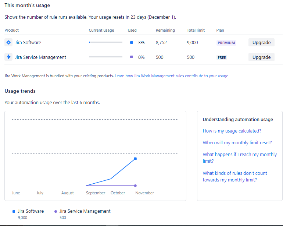The height and width of the screenshot is (226, 283).
Task: Click the November Jira Software data point on chart
Action: pyautogui.click(x=135, y=159)
